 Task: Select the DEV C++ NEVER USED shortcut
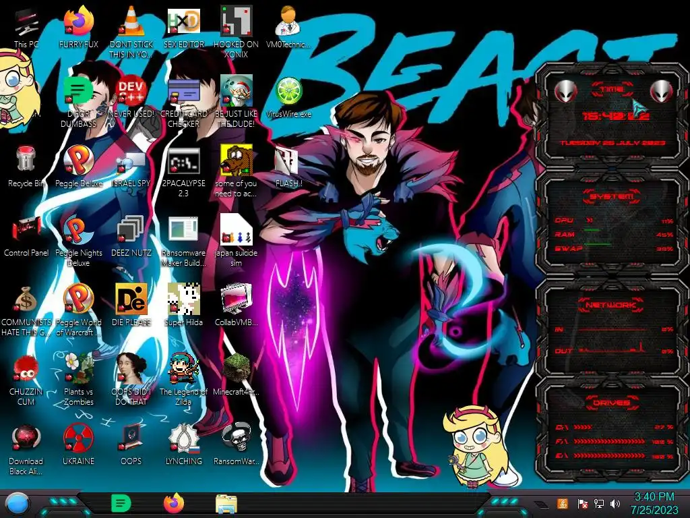click(x=131, y=97)
